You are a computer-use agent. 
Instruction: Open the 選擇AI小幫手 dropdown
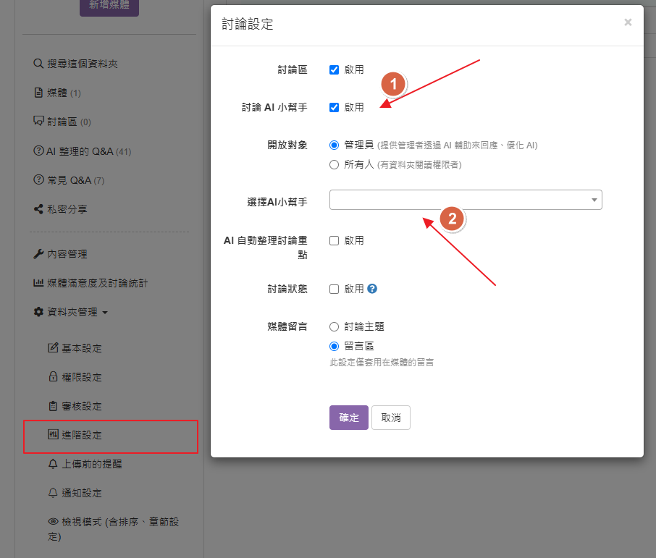click(466, 200)
